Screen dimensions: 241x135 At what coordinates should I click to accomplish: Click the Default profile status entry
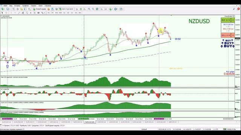[x=144, y=129]
